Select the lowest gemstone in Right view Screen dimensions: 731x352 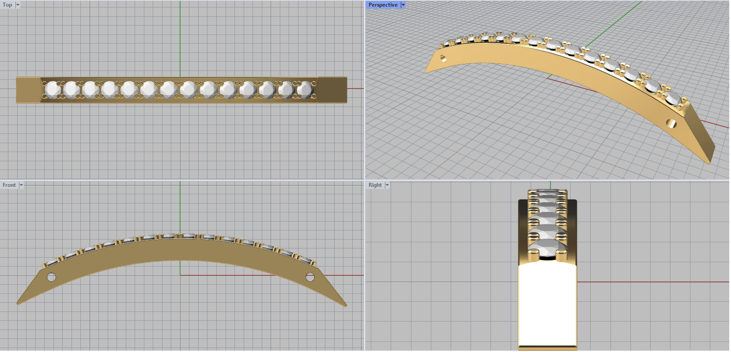pyautogui.click(x=547, y=248)
